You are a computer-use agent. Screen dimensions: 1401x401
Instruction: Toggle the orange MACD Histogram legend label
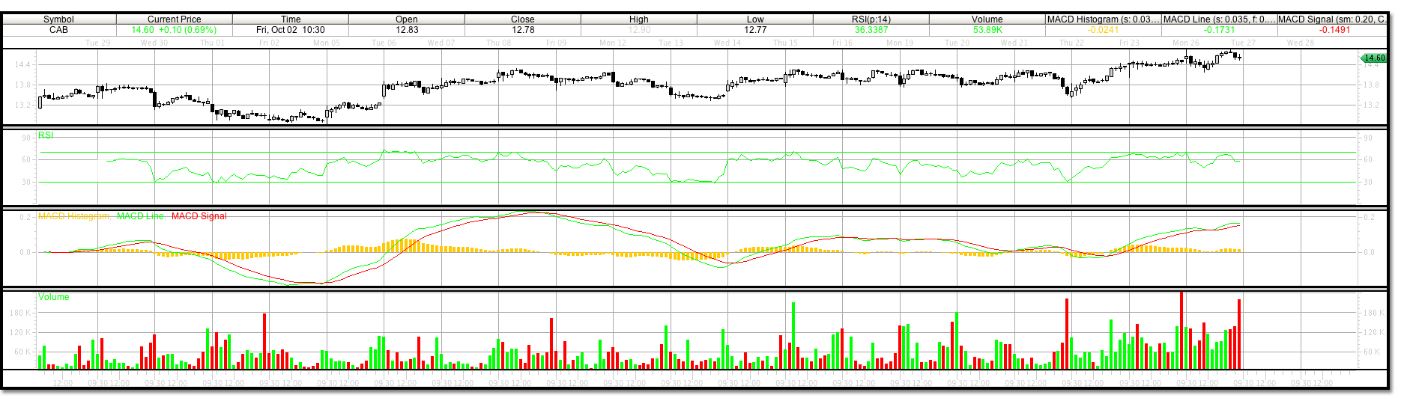[x=73, y=216]
